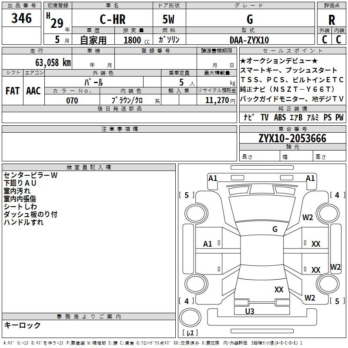
Task: Click the door shape value 5W
Action: [168, 19]
